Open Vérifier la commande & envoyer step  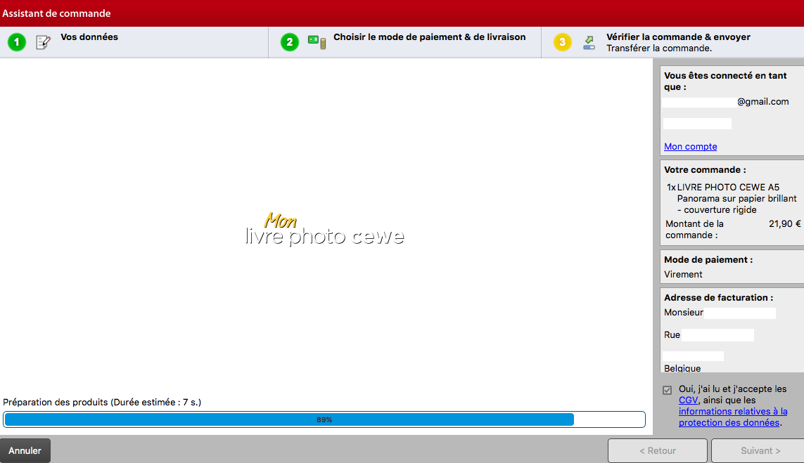click(678, 37)
